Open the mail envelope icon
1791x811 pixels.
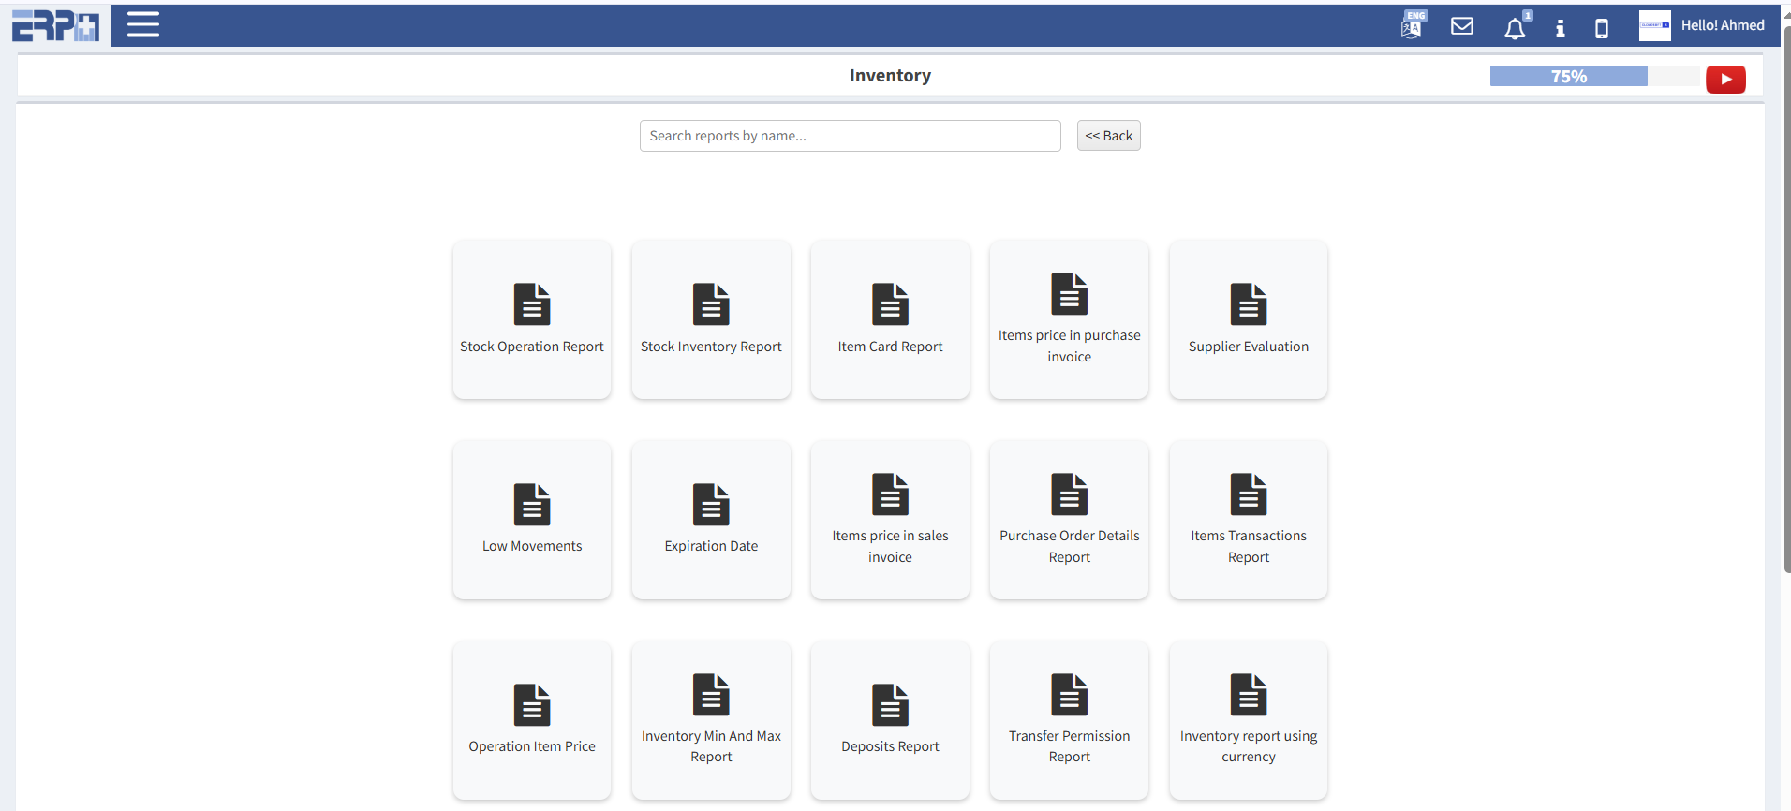tap(1461, 26)
